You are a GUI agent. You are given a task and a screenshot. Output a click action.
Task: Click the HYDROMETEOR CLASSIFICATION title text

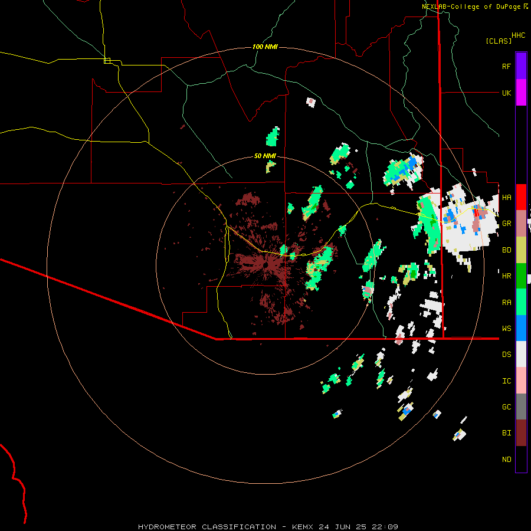(207, 527)
